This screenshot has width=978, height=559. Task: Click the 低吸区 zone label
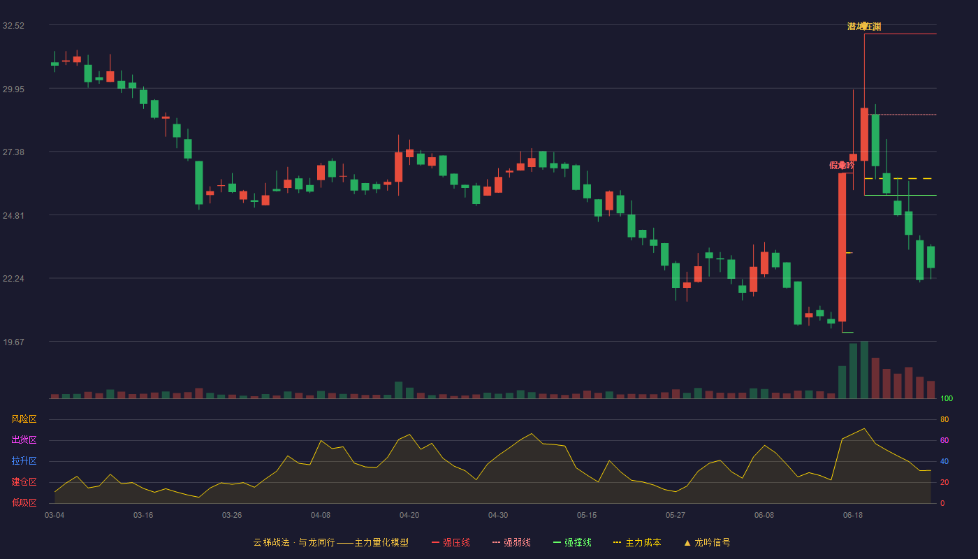pos(24,503)
